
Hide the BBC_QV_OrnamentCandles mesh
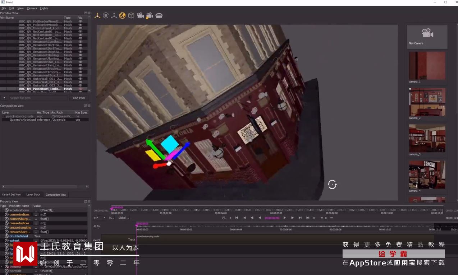click(81, 42)
